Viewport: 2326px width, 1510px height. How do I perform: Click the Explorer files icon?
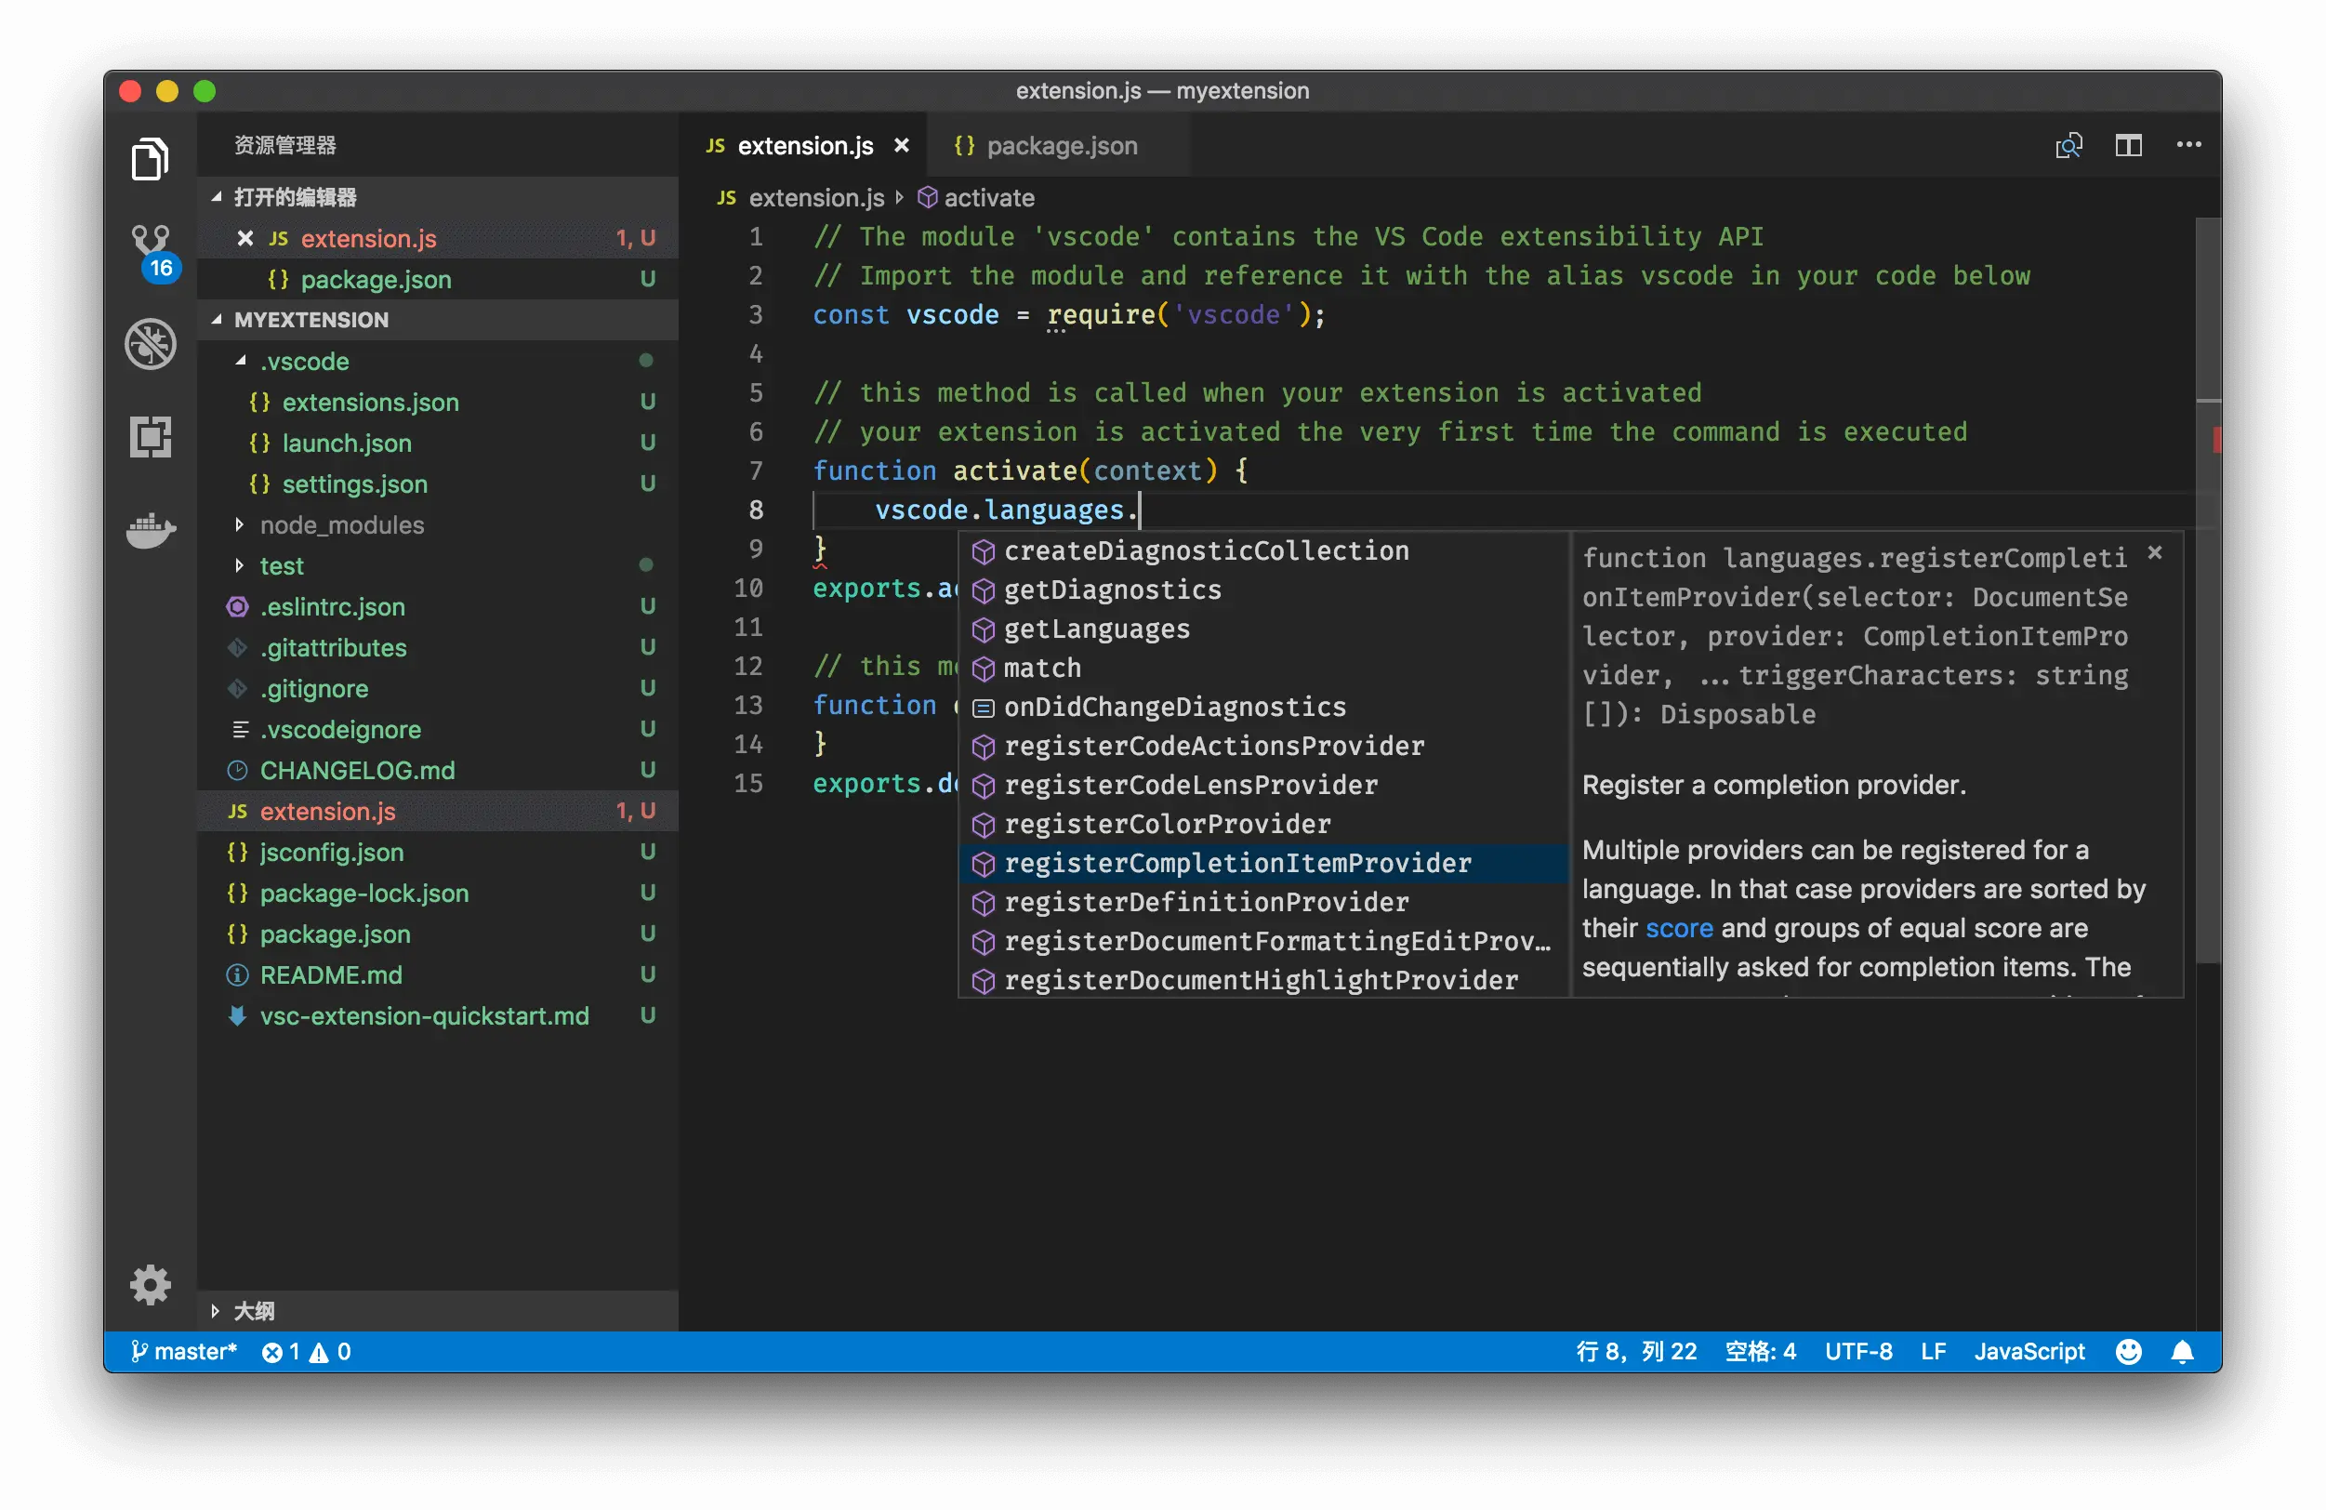pos(151,159)
